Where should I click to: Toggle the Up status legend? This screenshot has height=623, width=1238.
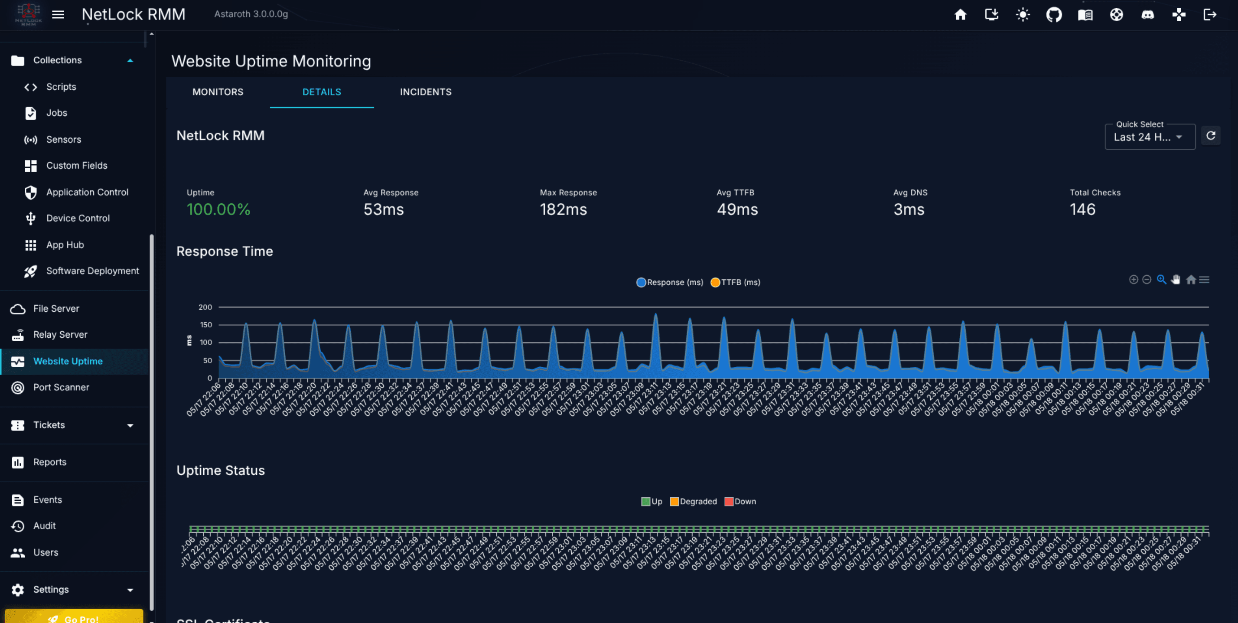pyautogui.click(x=652, y=501)
